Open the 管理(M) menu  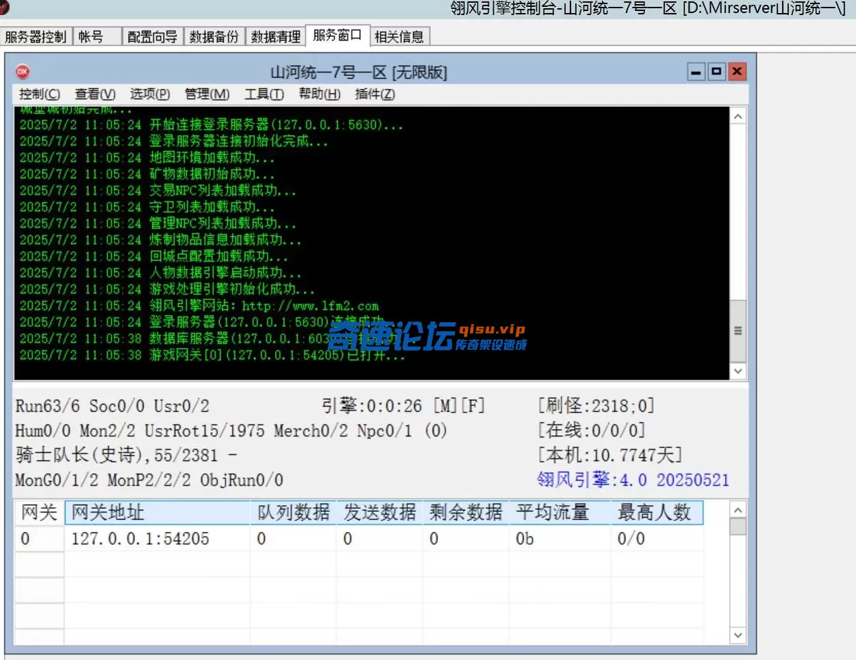tap(207, 94)
